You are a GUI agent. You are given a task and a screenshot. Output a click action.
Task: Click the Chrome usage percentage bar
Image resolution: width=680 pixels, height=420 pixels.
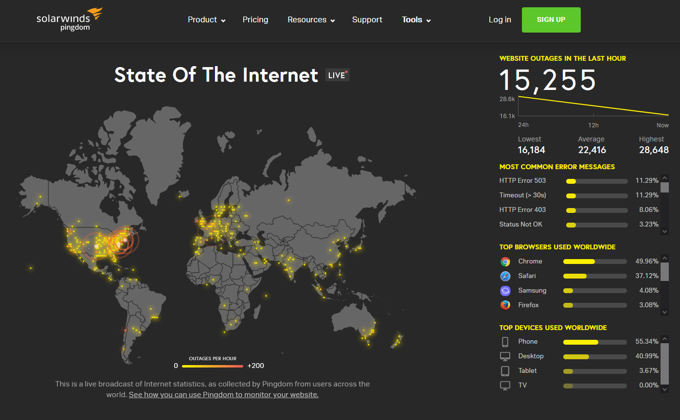595,262
